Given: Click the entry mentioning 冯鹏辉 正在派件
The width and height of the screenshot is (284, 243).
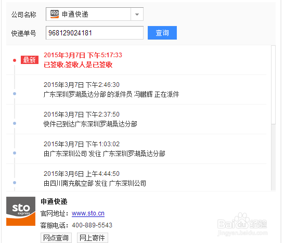Looking at the screenshot, I should 111,94.
